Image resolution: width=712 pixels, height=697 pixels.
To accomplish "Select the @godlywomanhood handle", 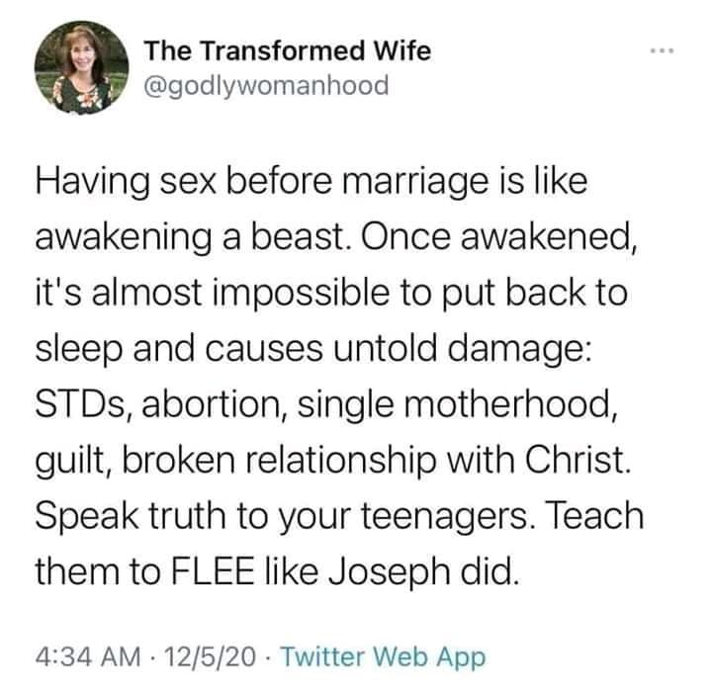I will click(x=267, y=86).
